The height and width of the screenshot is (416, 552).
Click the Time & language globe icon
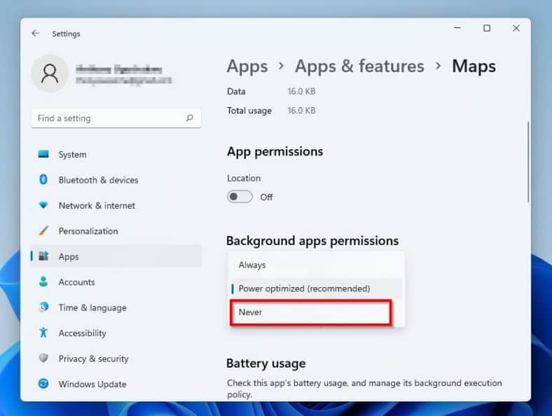[43, 307]
